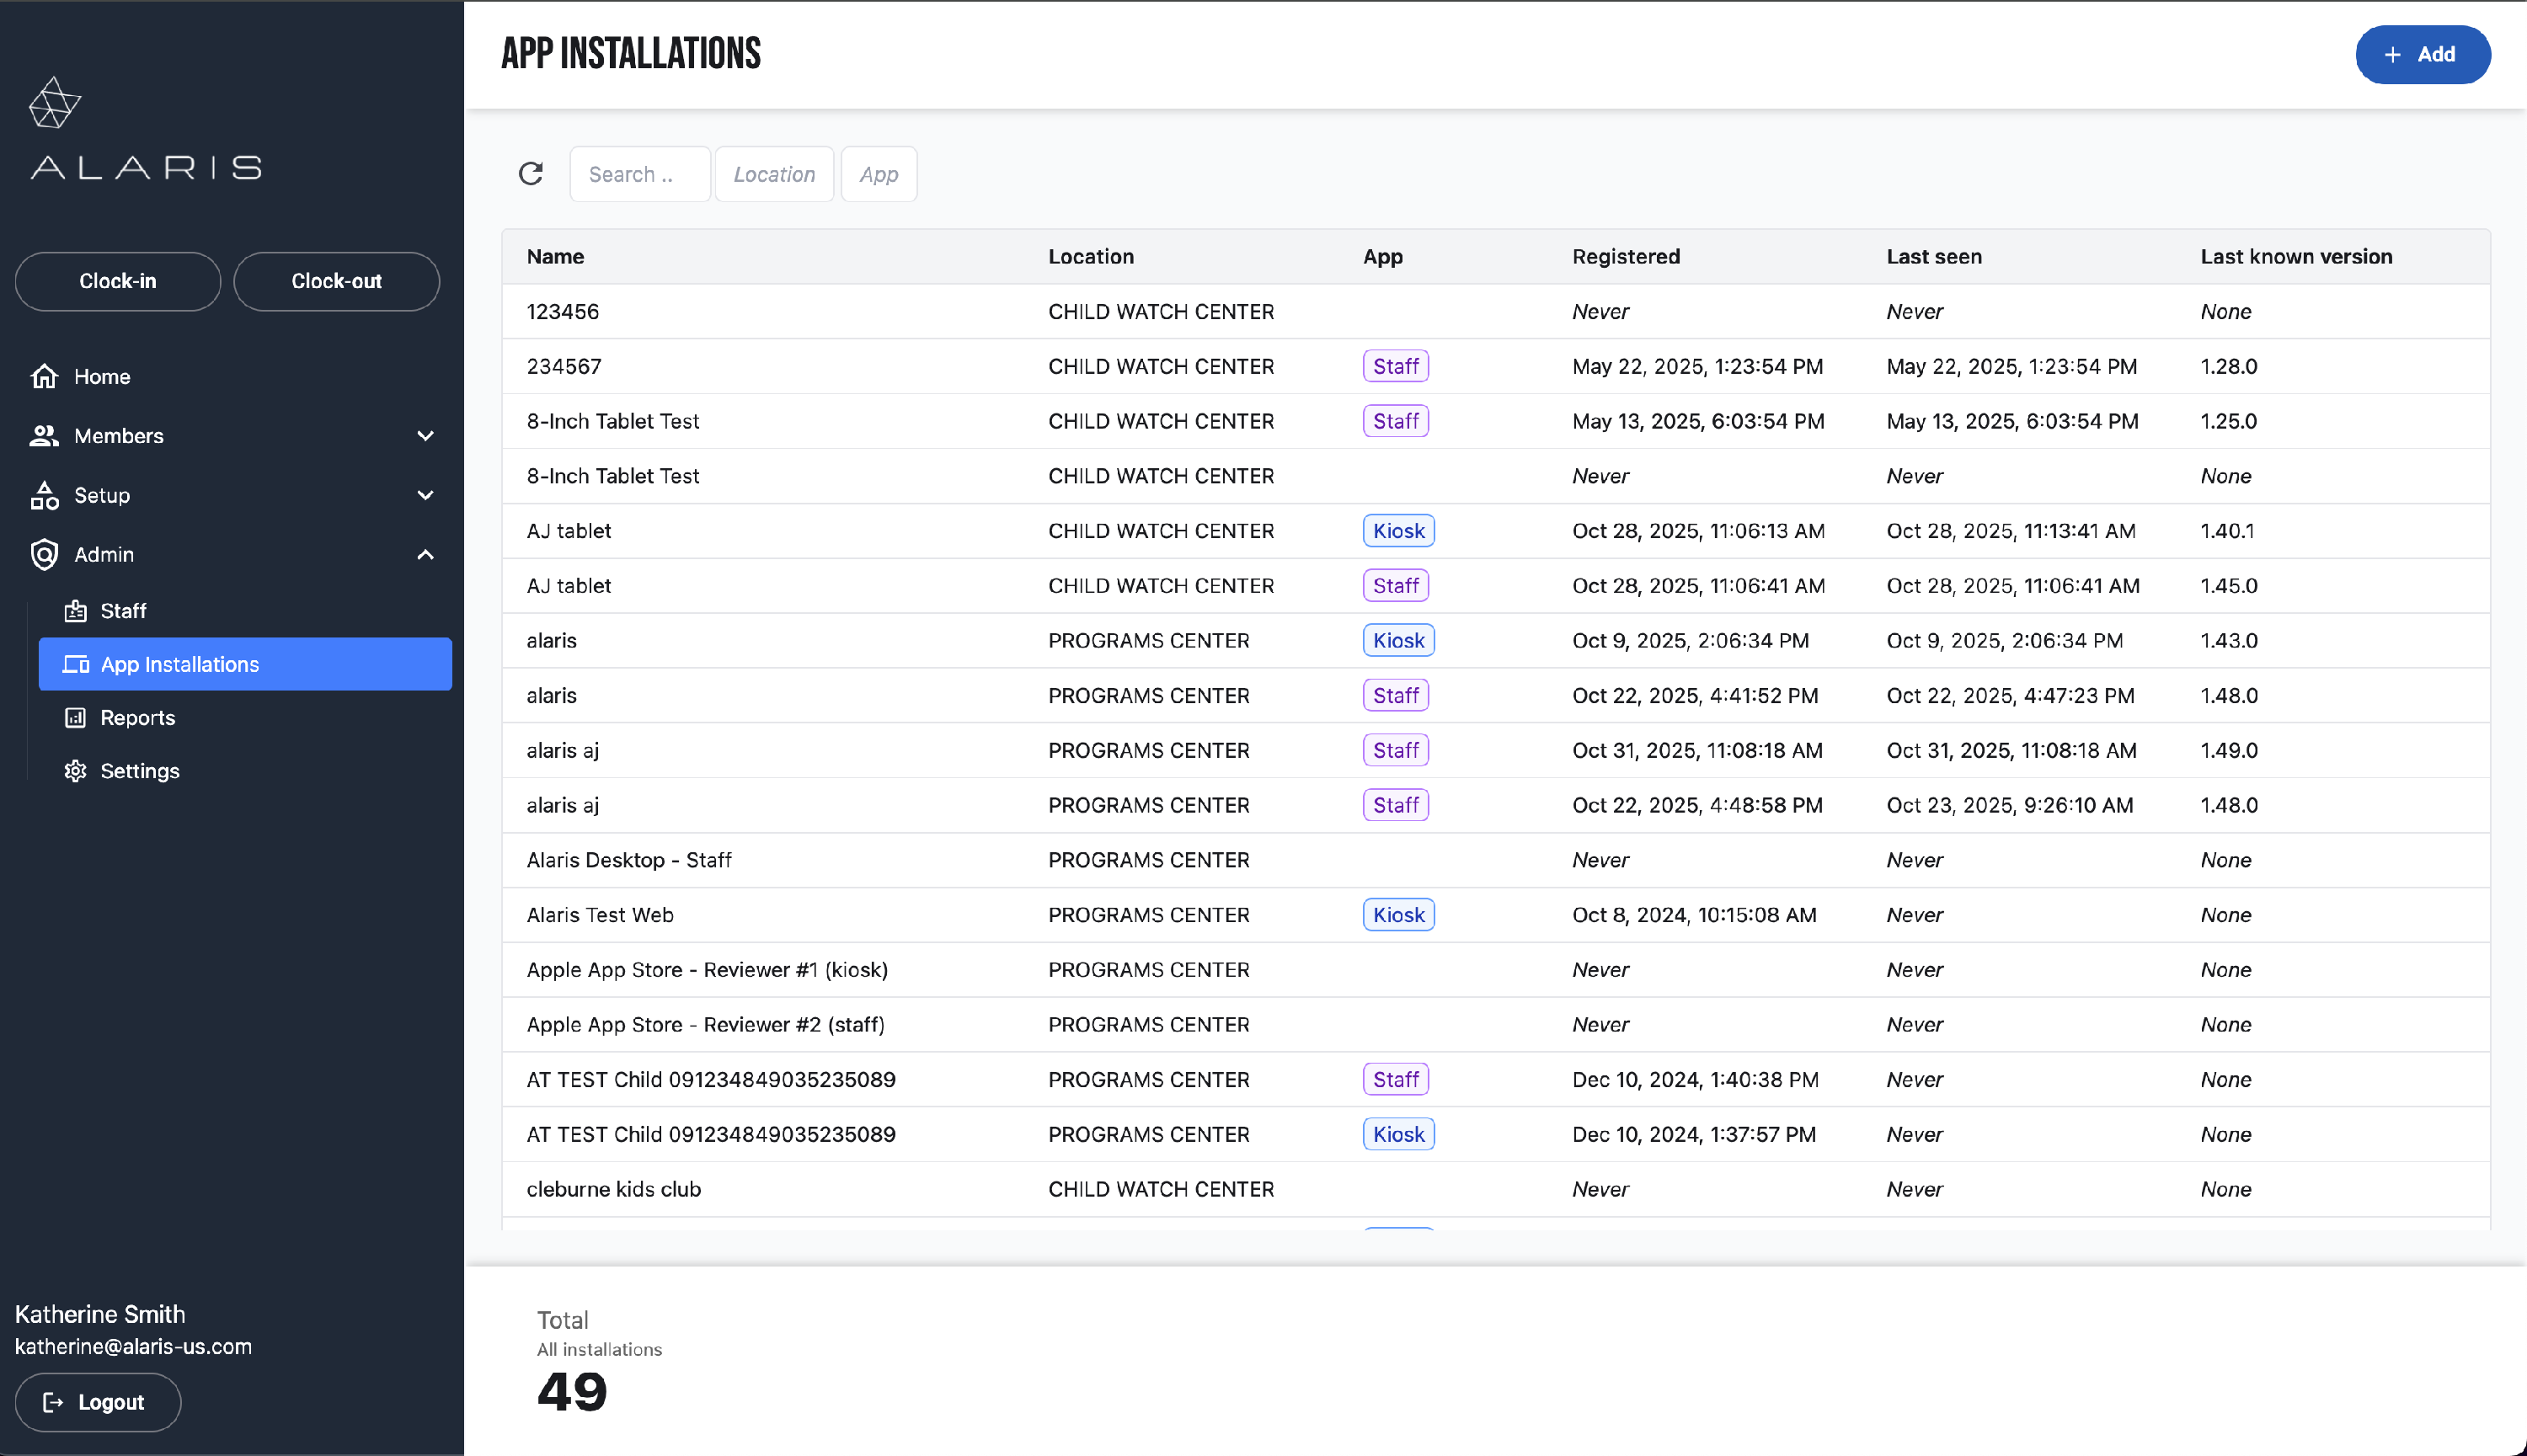Click the Setup shapes icon
The width and height of the screenshot is (2527, 1456).
44,495
